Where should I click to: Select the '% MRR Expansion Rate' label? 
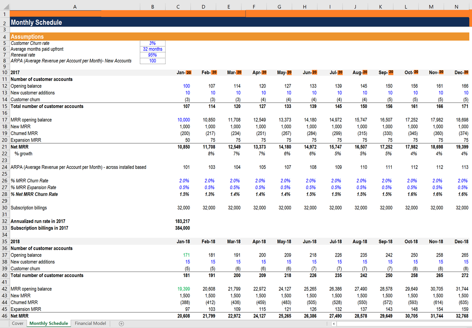tap(33, 187)
